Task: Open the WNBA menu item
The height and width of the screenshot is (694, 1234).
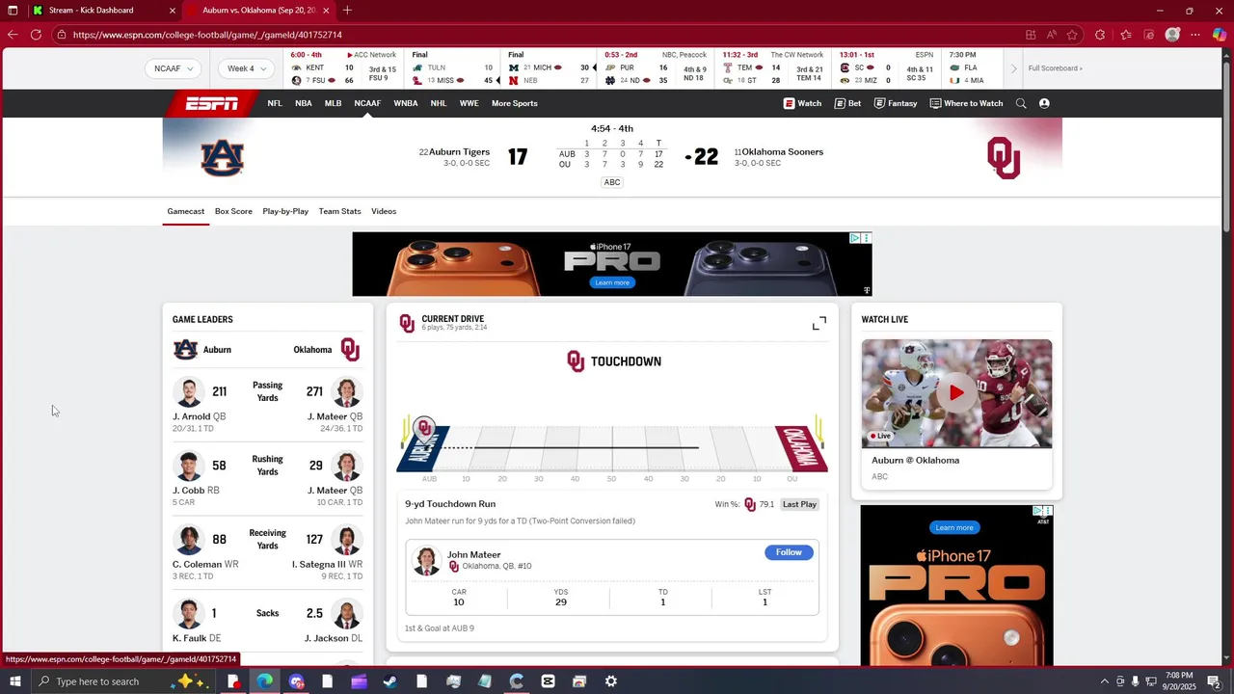Action: click(406, 103)
